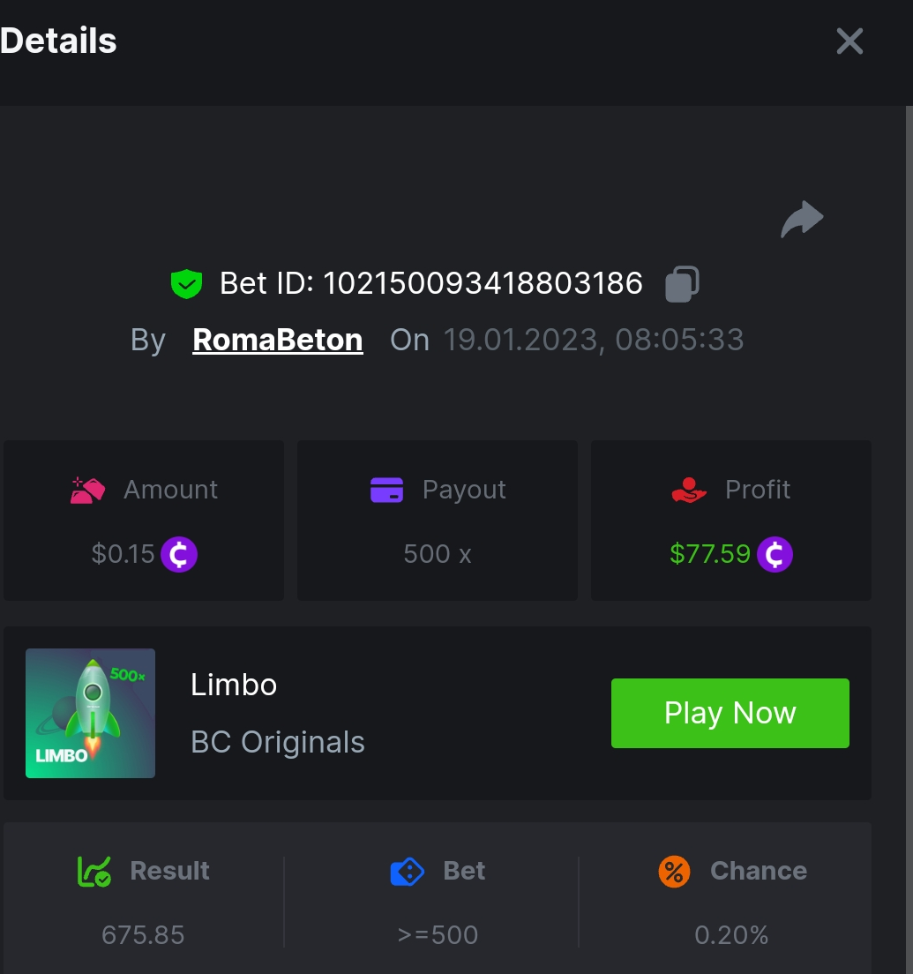The image size is (913, 974).
Task: Click the BC Originals provider label
Action: point(278,743)
